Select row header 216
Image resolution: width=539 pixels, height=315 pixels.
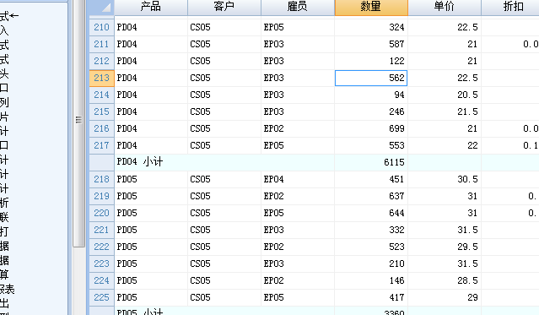pos(102,128)
